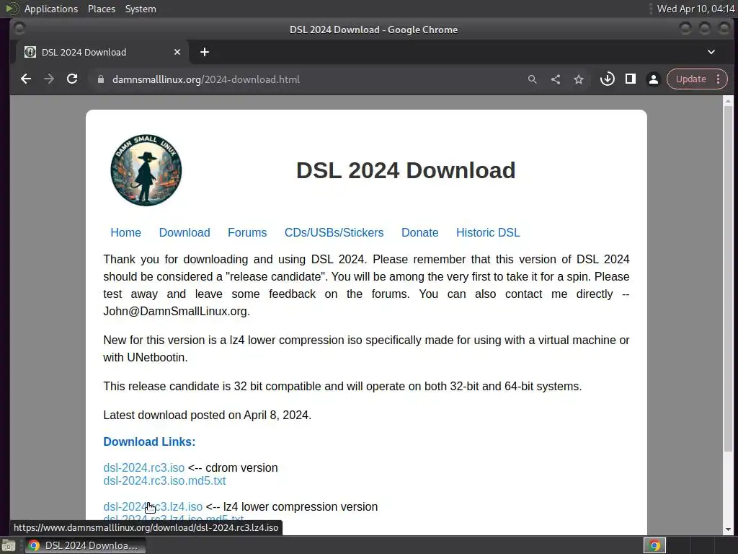This screenshot has height=554, width=738.
Task: Open the Chrome profile avatar
Action: click(653, 79)
